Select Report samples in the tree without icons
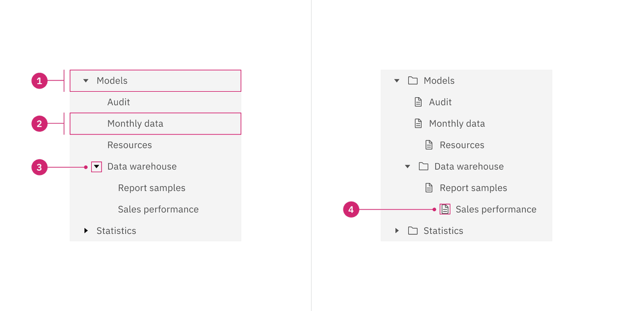Screen dimensions: 622x311 click(x=152, y=188)
